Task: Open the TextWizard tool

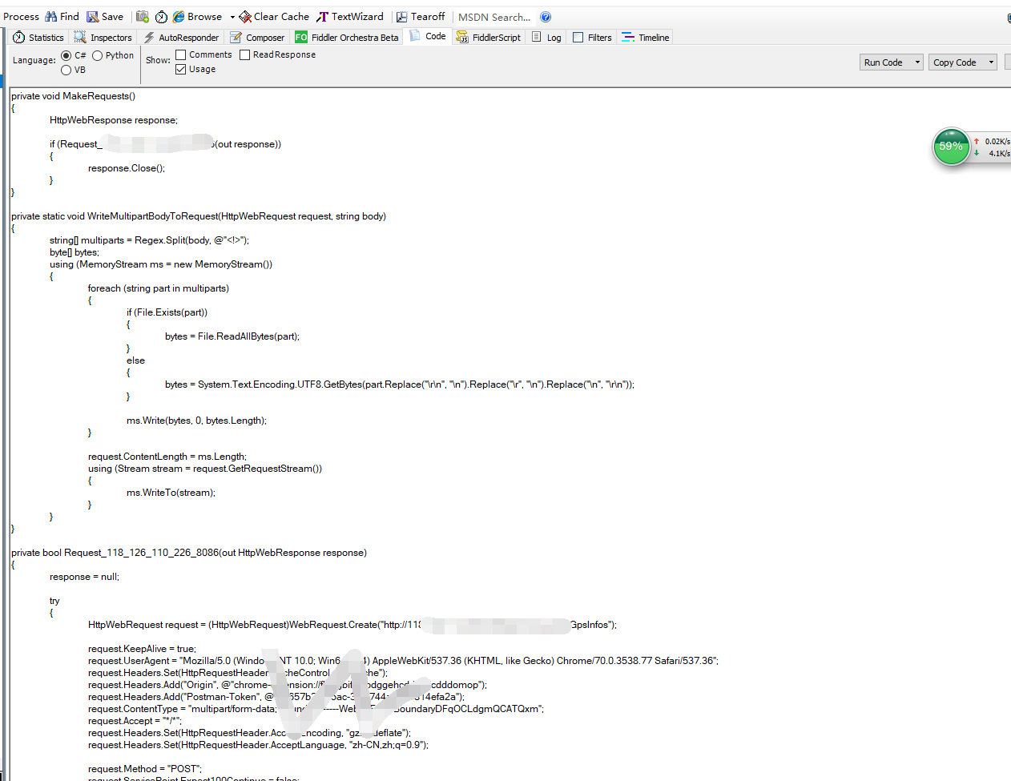Action: tap(349, 17)
